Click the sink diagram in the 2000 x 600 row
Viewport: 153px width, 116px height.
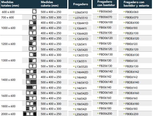pyautogui.click(x=30, y=114)
